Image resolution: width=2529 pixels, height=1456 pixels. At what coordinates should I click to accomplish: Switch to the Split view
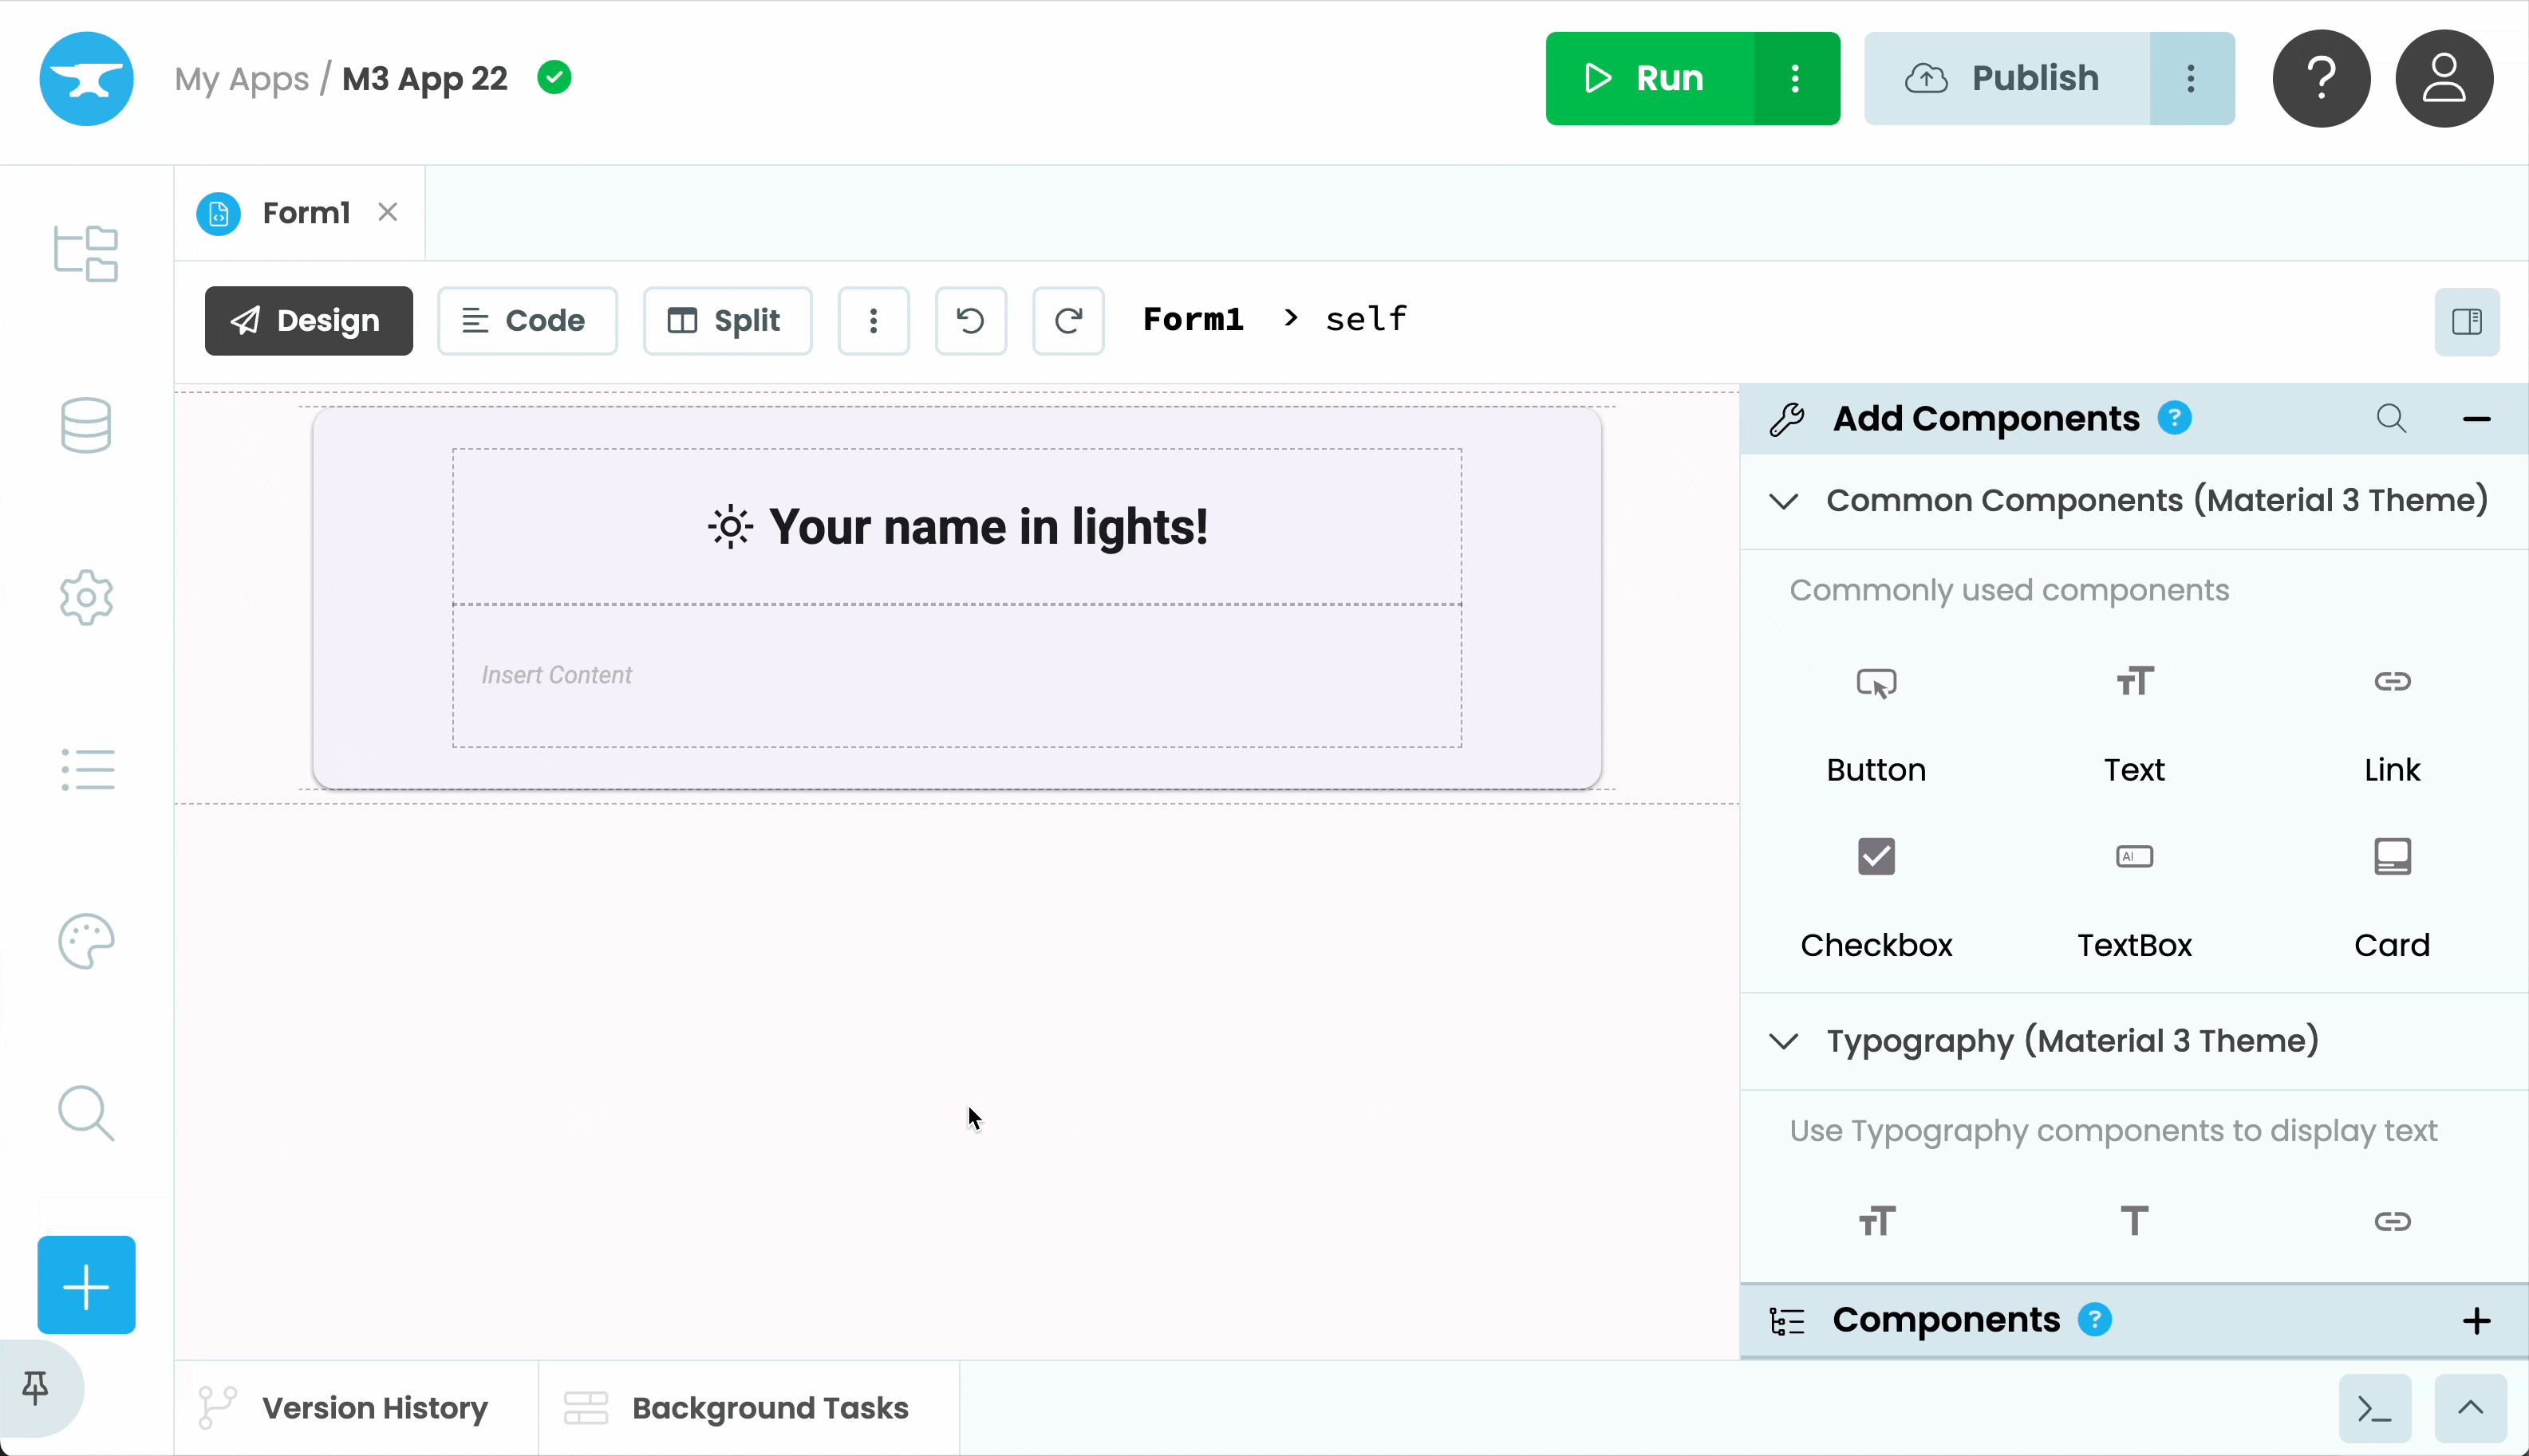point(728,320)
